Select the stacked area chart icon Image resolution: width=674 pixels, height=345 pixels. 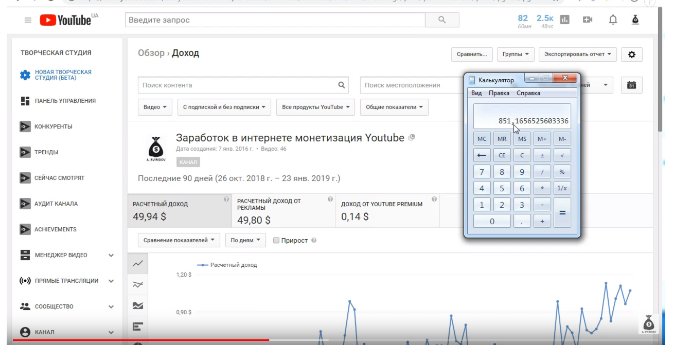coord(138,305)
